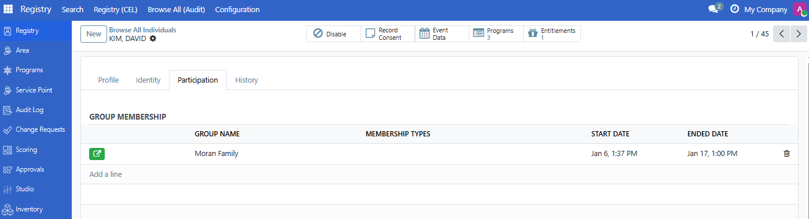The image size is (809, 219).
Task: Click the Disable stat button
Action: click(333, 34)
